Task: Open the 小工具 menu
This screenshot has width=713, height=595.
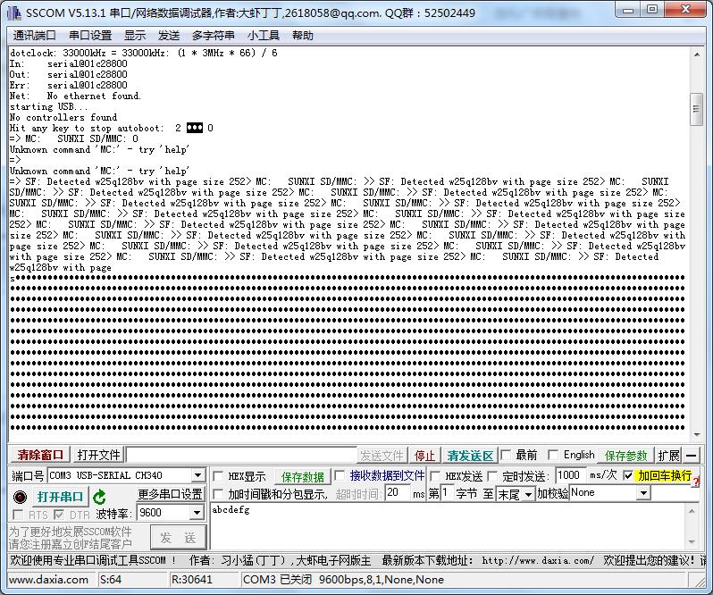Action: click(264, 36)
